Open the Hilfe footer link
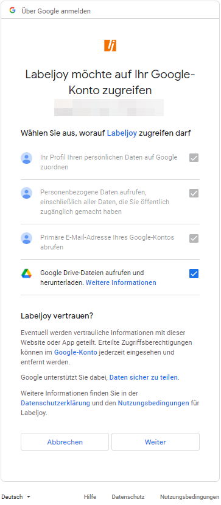This screenshot has height=505, width=221. click(x=90, y=497)
